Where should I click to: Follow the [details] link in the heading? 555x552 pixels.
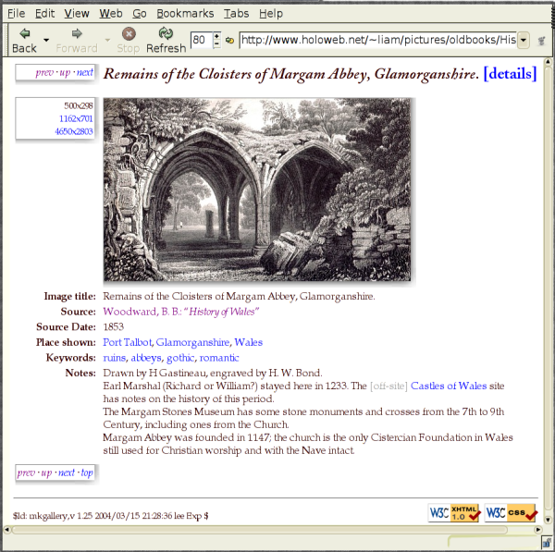[x=510, y=73]
